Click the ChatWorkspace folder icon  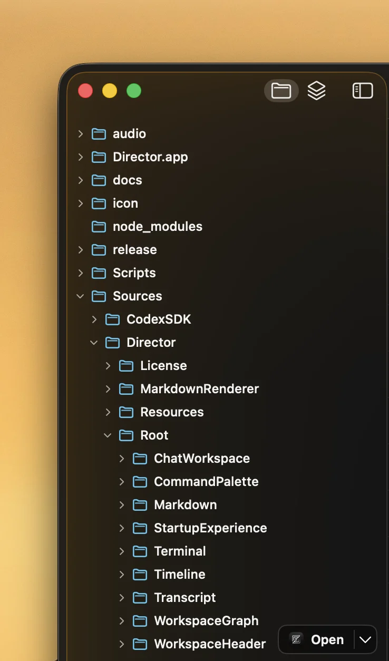pos(140,459)
